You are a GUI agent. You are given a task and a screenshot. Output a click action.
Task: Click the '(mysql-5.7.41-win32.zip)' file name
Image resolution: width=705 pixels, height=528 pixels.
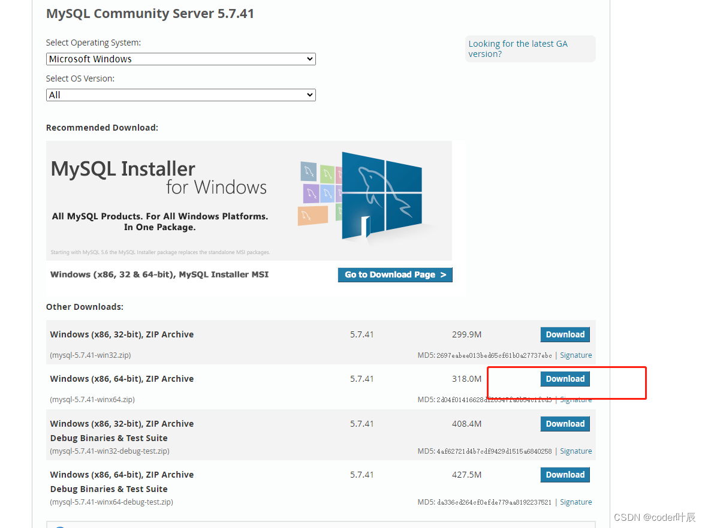[x=91, y=355]
